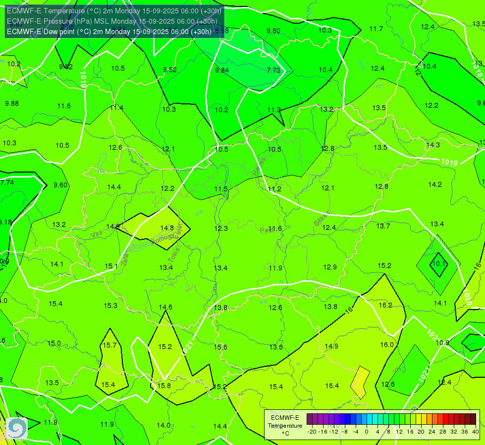
Task: Click the 14.2 temperature value
Action: coord(435,184)
